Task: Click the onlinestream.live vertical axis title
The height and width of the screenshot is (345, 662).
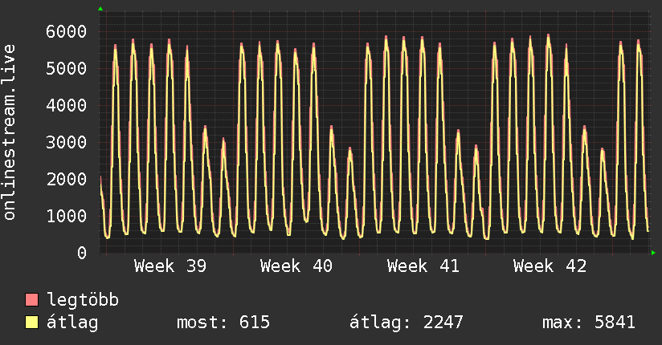Action: coord(10,132)
